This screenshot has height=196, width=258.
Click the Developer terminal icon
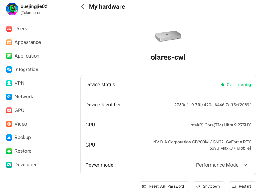pos(9,165)
